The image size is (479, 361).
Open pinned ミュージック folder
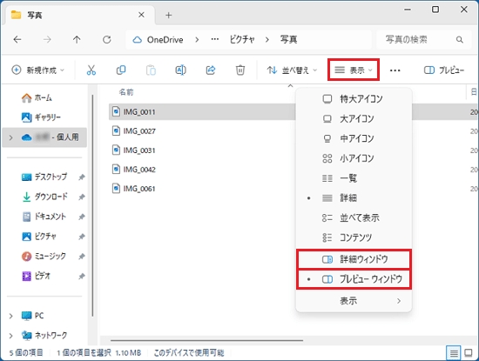tap(44, 256)
